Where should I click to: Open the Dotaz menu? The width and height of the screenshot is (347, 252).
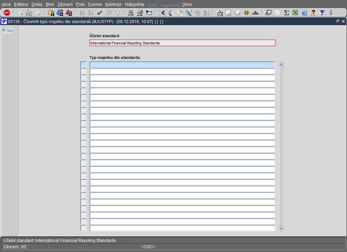(37, 4)
